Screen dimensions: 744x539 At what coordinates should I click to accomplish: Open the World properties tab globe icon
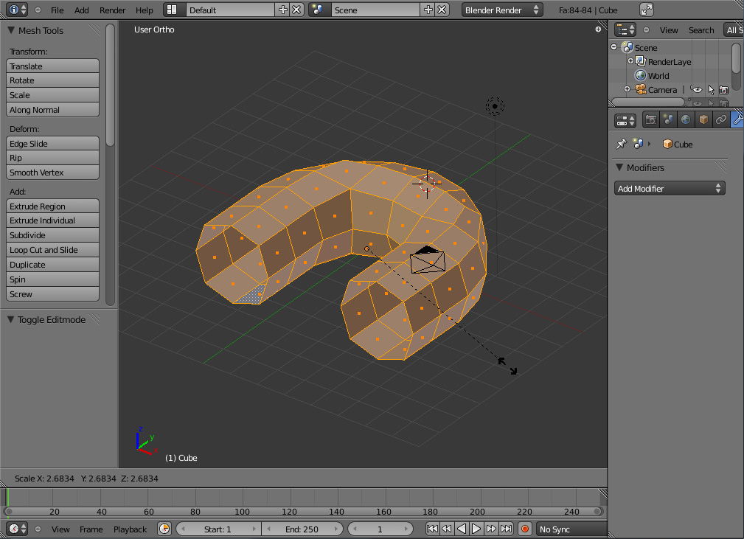click(x=686, y=119)
